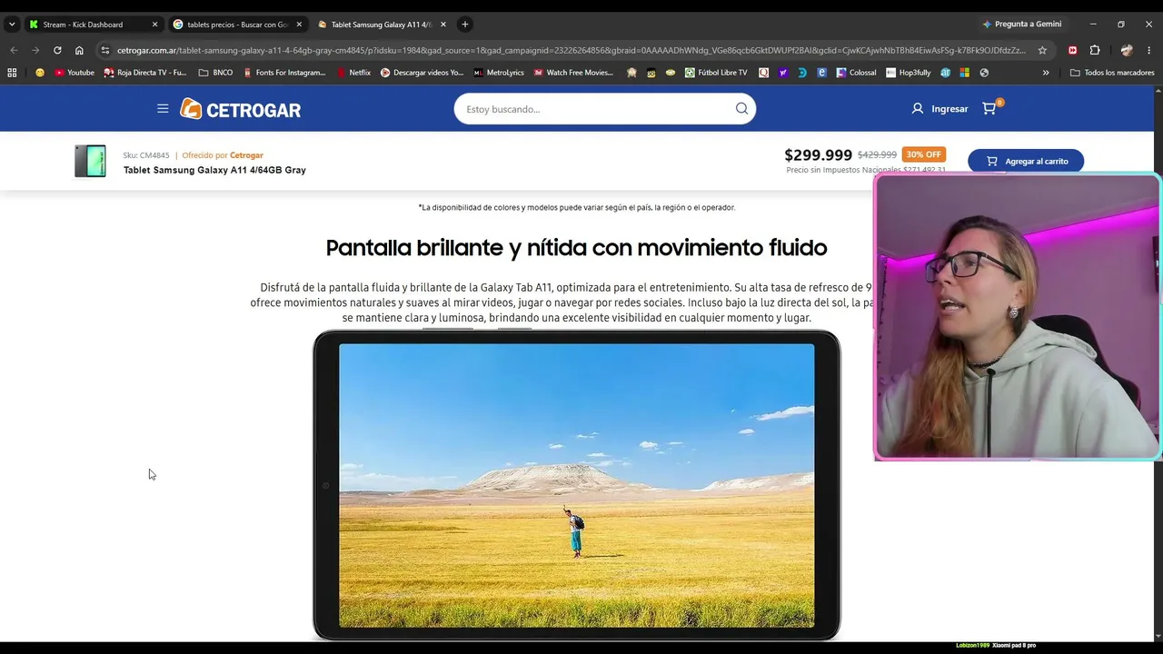Open the Descargar videos bookmark
The width and height of the screenshot is (1163, 654).
click(422, 73)
